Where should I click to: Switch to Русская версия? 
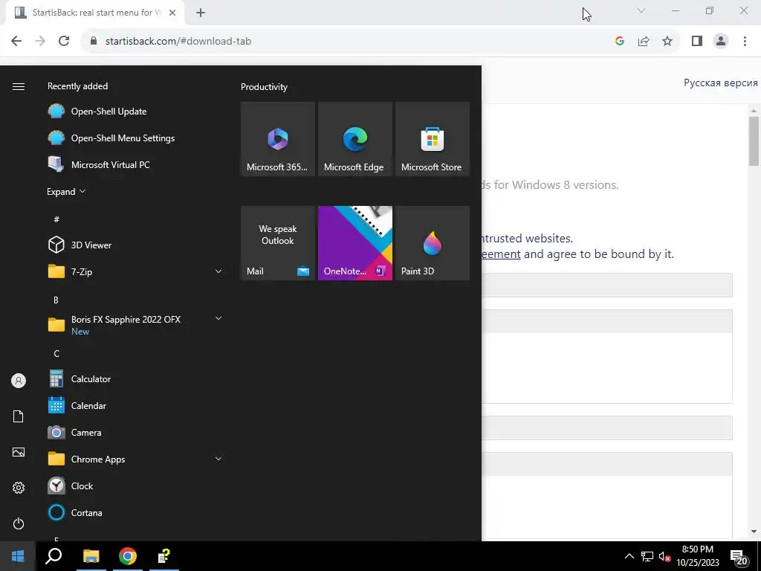click(x=721, y=83)
